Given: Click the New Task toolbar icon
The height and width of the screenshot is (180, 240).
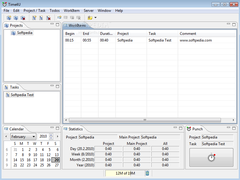Looking at the screenshot, I should [34, 18].
